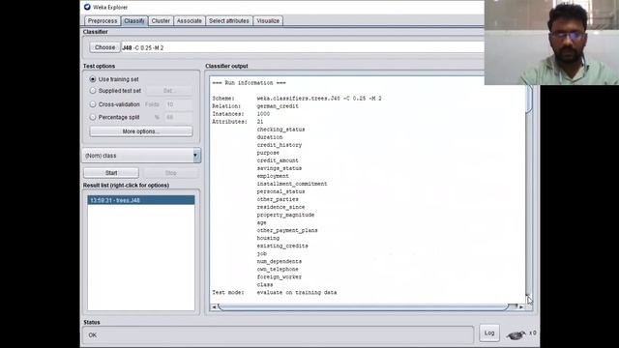Viewport: 619px width, 348px height.
Task: Open the Visualize tab
Action: [x=268, y=21]
